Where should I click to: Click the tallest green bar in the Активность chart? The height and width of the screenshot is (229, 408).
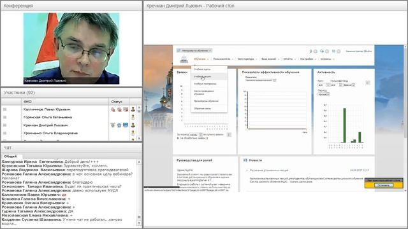point(344,125)
